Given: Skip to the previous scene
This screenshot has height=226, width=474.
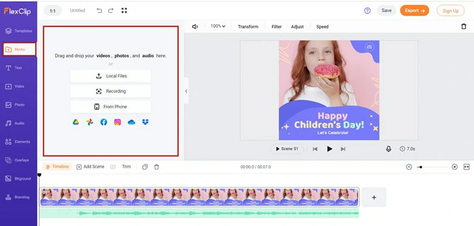Looking at the screenshot, I should pyautogui.click(x=315, y=149).
